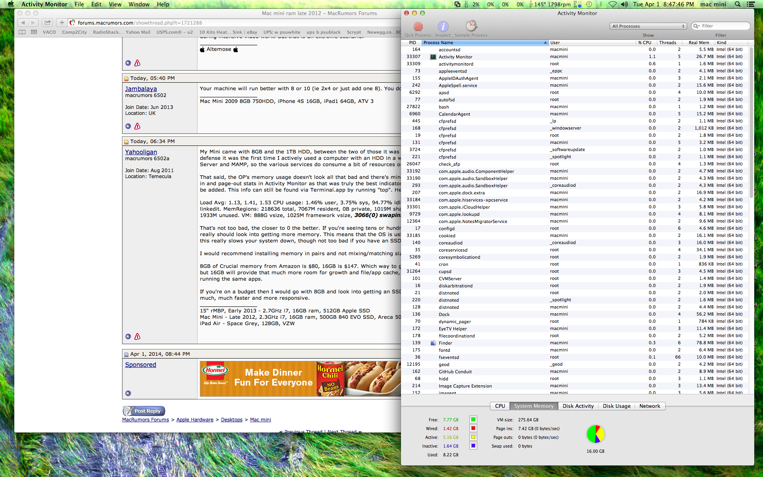The image size is (763, 477).
Task: Switch to the Network tab
Action: coord(650,406)
